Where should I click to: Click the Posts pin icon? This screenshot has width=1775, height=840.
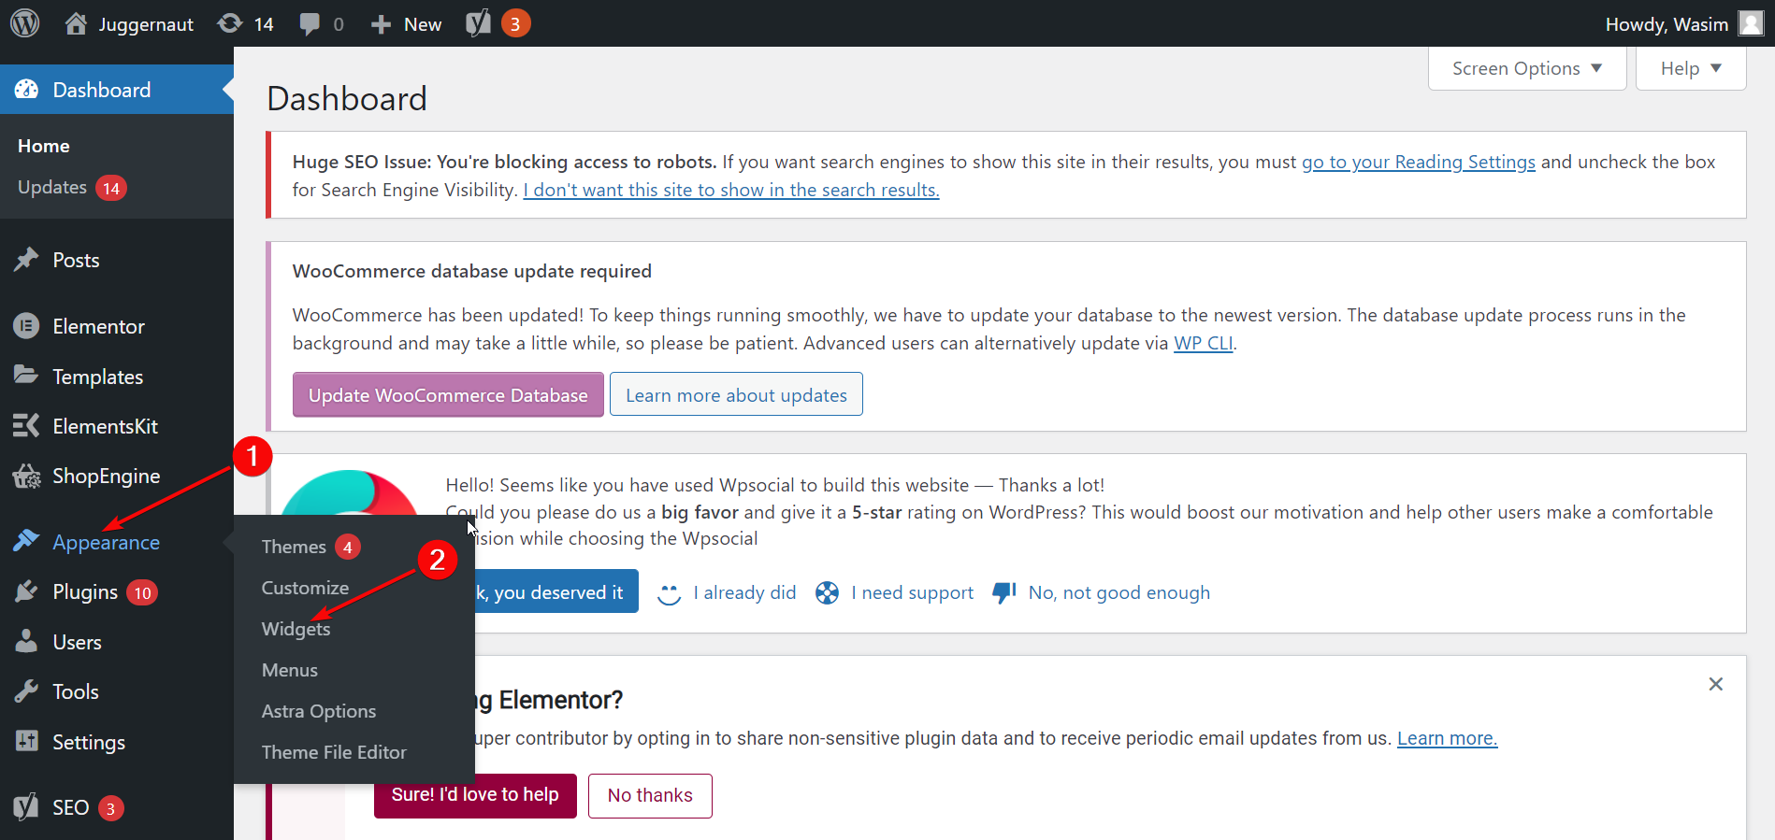[x=26, y=260]
